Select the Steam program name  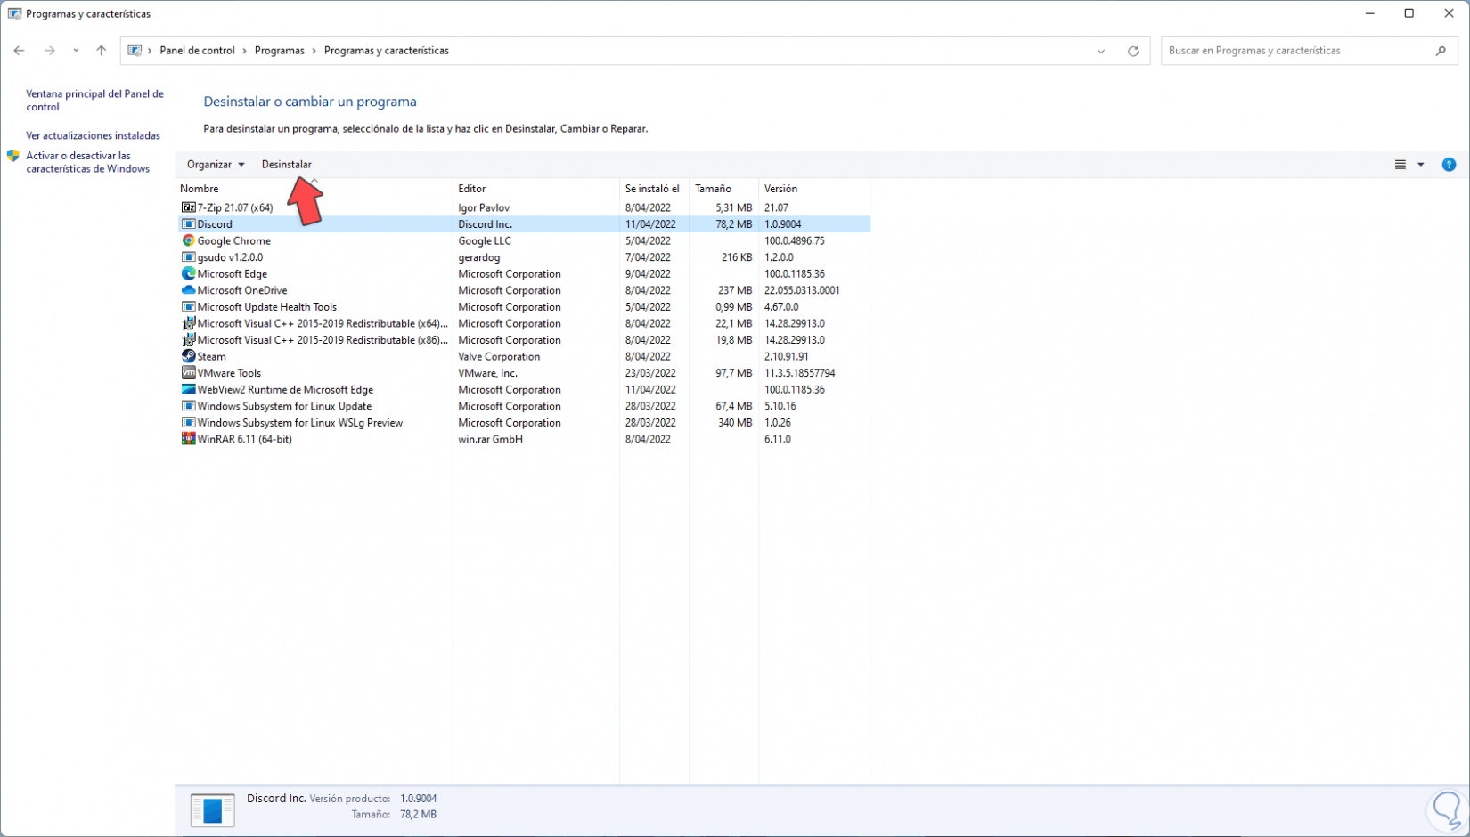tap(212, 357)
